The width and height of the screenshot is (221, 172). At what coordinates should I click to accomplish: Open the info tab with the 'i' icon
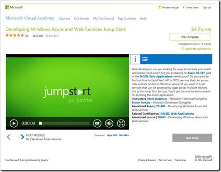pos(135,59)
